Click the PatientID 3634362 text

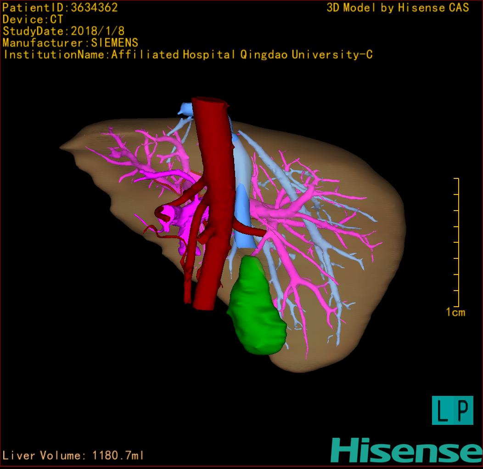60,7
